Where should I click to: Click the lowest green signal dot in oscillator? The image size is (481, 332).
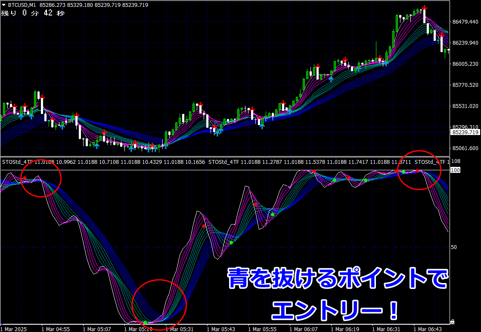[x=145, y=323]
